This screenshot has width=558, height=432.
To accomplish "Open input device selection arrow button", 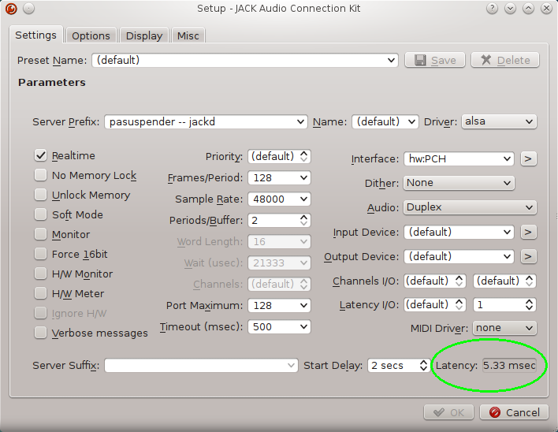I will [528, 232].
